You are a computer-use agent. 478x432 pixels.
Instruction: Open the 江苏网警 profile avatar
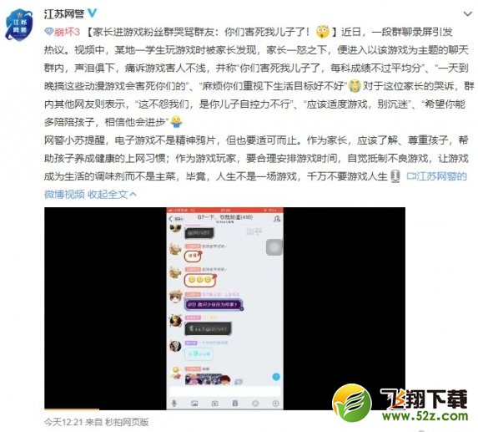pos(19,25)
